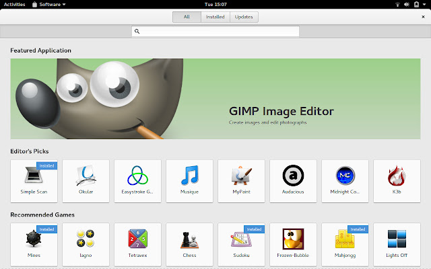Viewport: 431px width, 269px height.
Task: Open the Sudoku game icon
Action: [x=240, y=239]
